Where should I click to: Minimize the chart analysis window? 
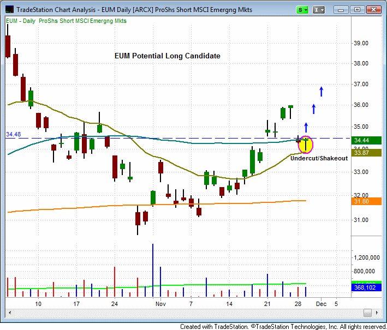341,10
